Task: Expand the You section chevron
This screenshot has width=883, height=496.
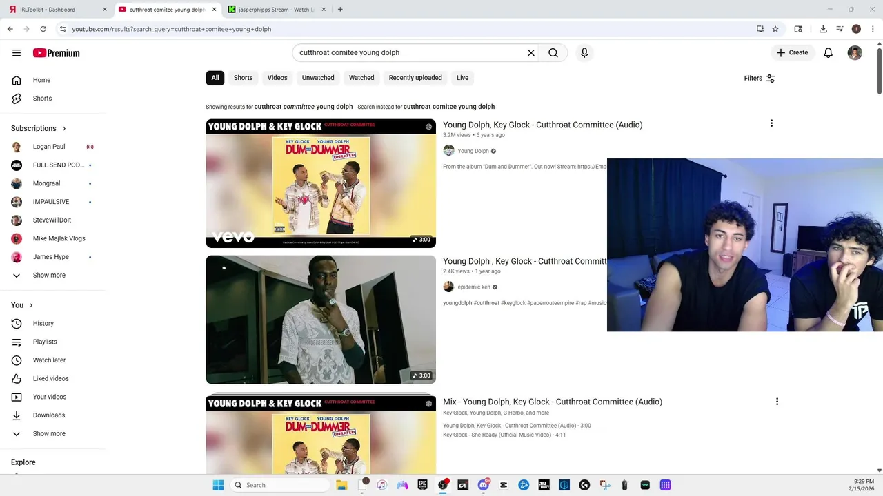Action: tap(31, 305)
